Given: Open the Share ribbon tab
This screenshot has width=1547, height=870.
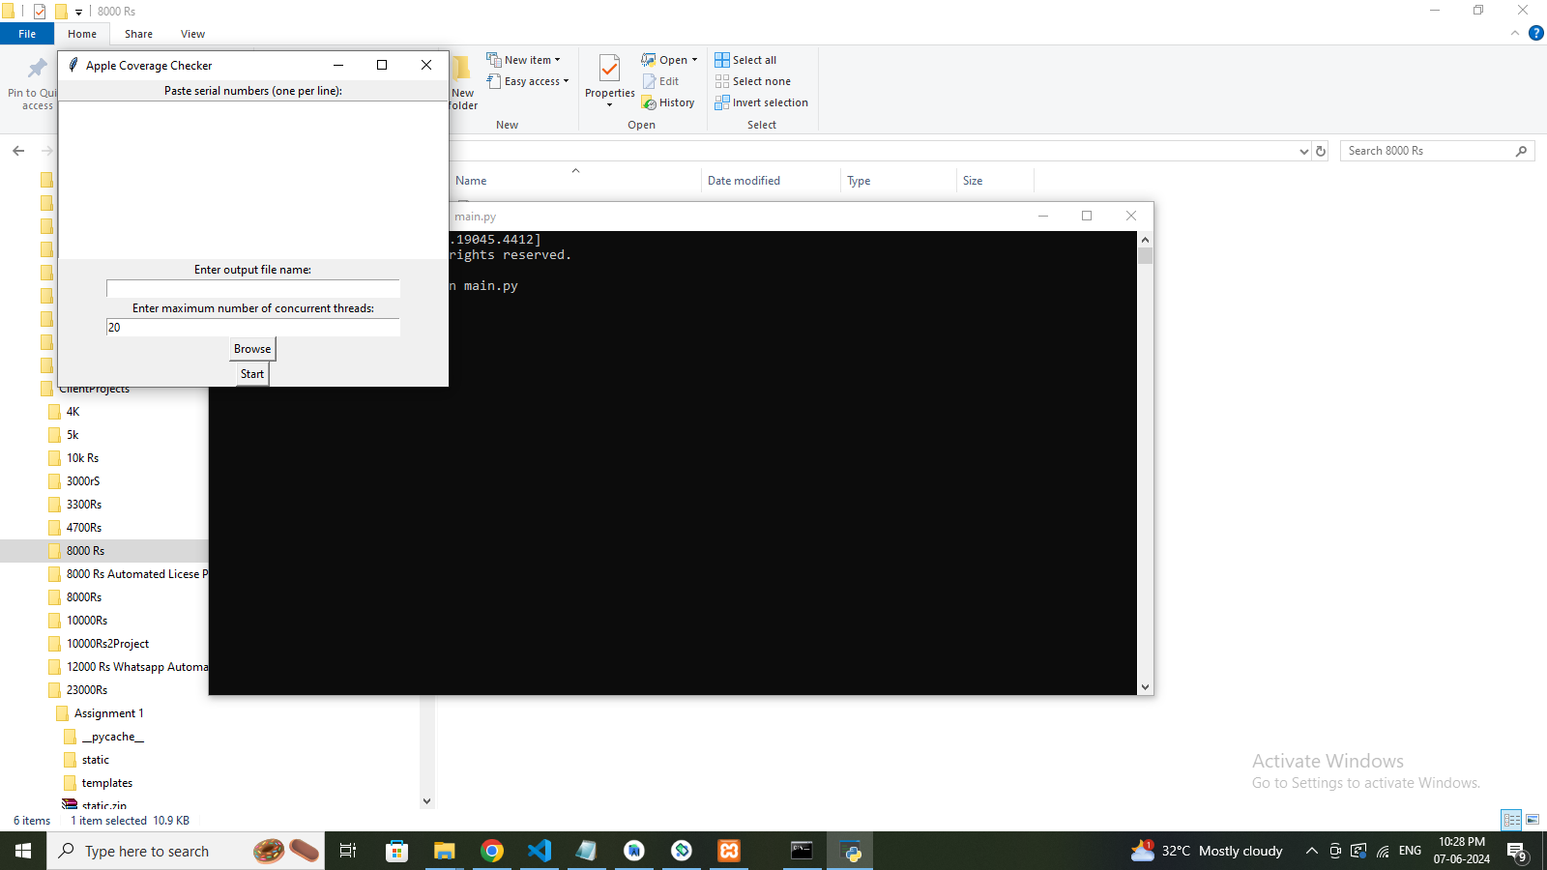Looking at the screenshot, I should 138,34.
